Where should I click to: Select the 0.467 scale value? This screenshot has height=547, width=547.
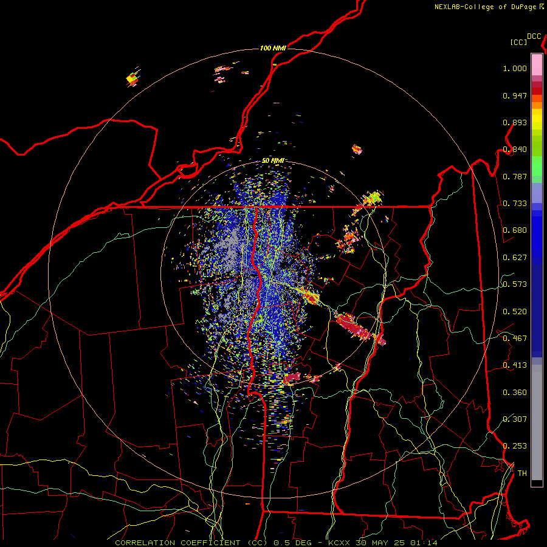515,339
